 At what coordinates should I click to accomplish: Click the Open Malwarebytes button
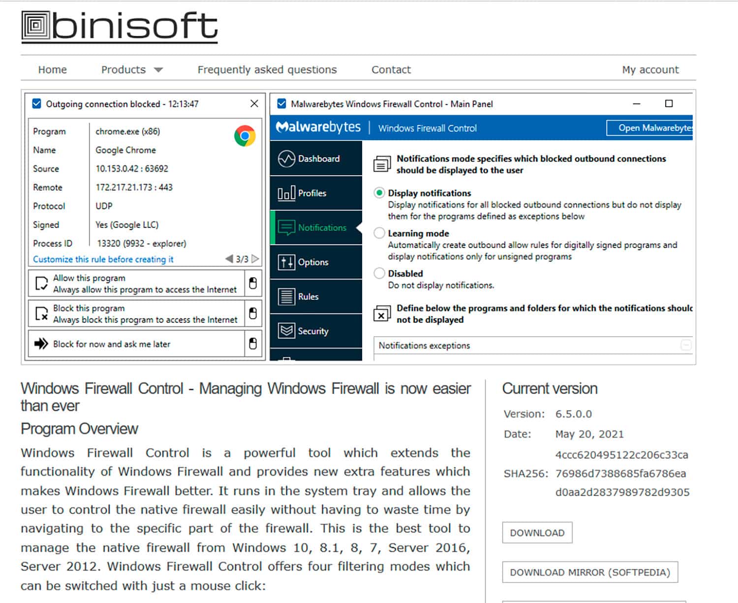649,128
